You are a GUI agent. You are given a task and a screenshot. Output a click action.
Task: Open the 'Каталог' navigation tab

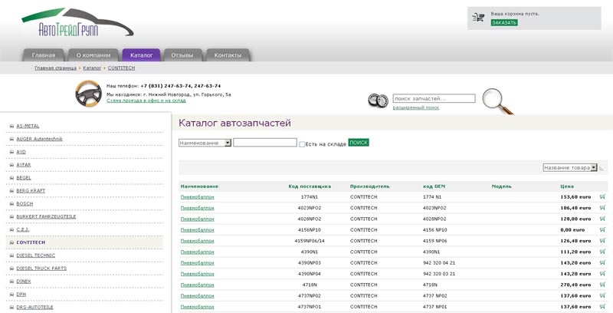click(141, 55)
